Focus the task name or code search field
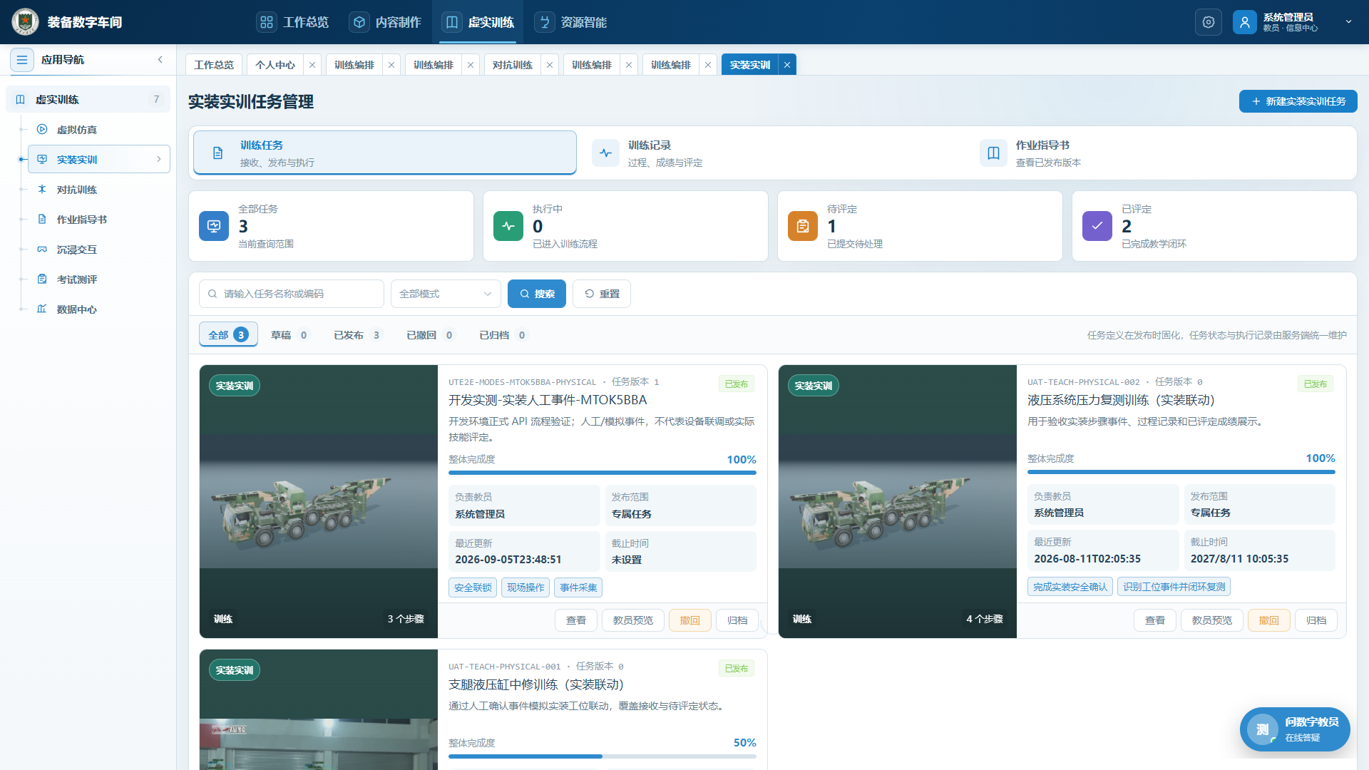Viewport: 1369px width, 770px height. click(292, 294)
